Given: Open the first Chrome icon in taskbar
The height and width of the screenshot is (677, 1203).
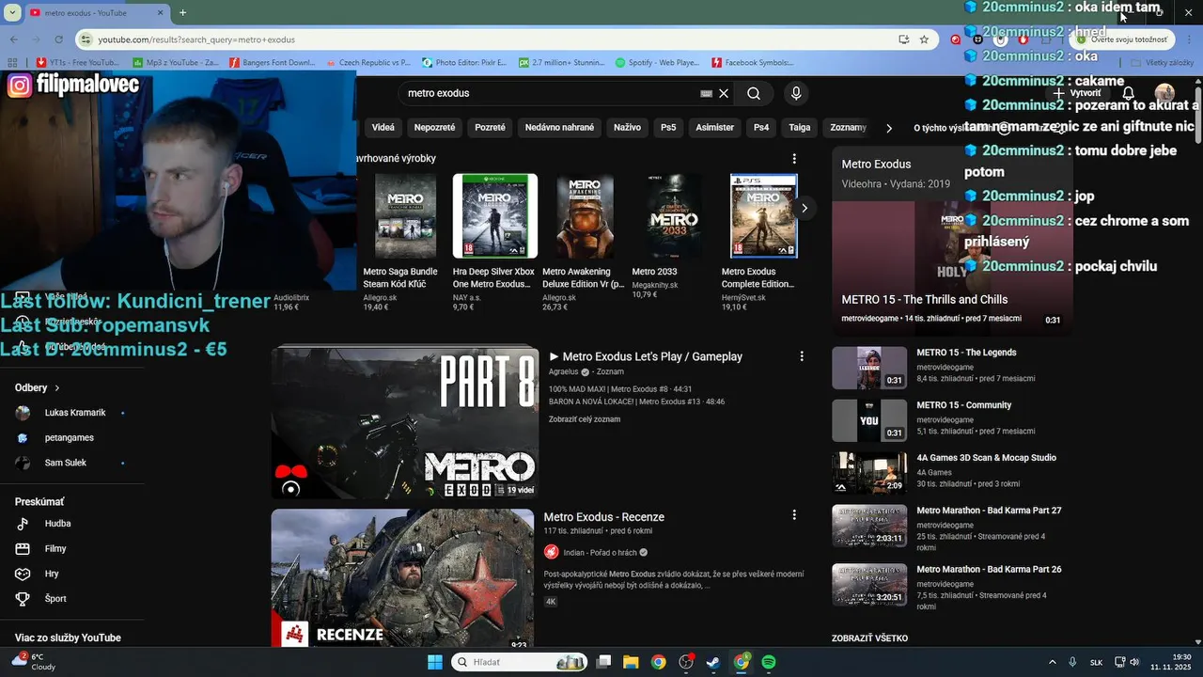Looking at the screenshot, I should point(659,662).
